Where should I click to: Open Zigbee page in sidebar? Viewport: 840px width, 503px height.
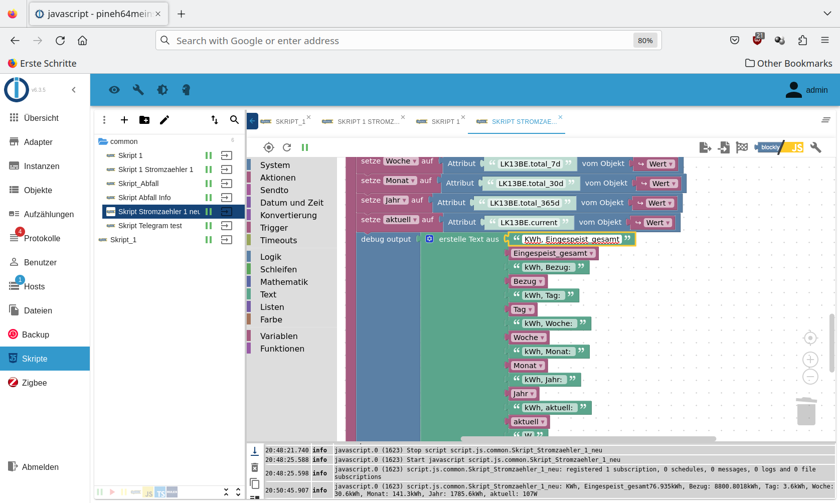pyautogui.click(x=45, y=383)
